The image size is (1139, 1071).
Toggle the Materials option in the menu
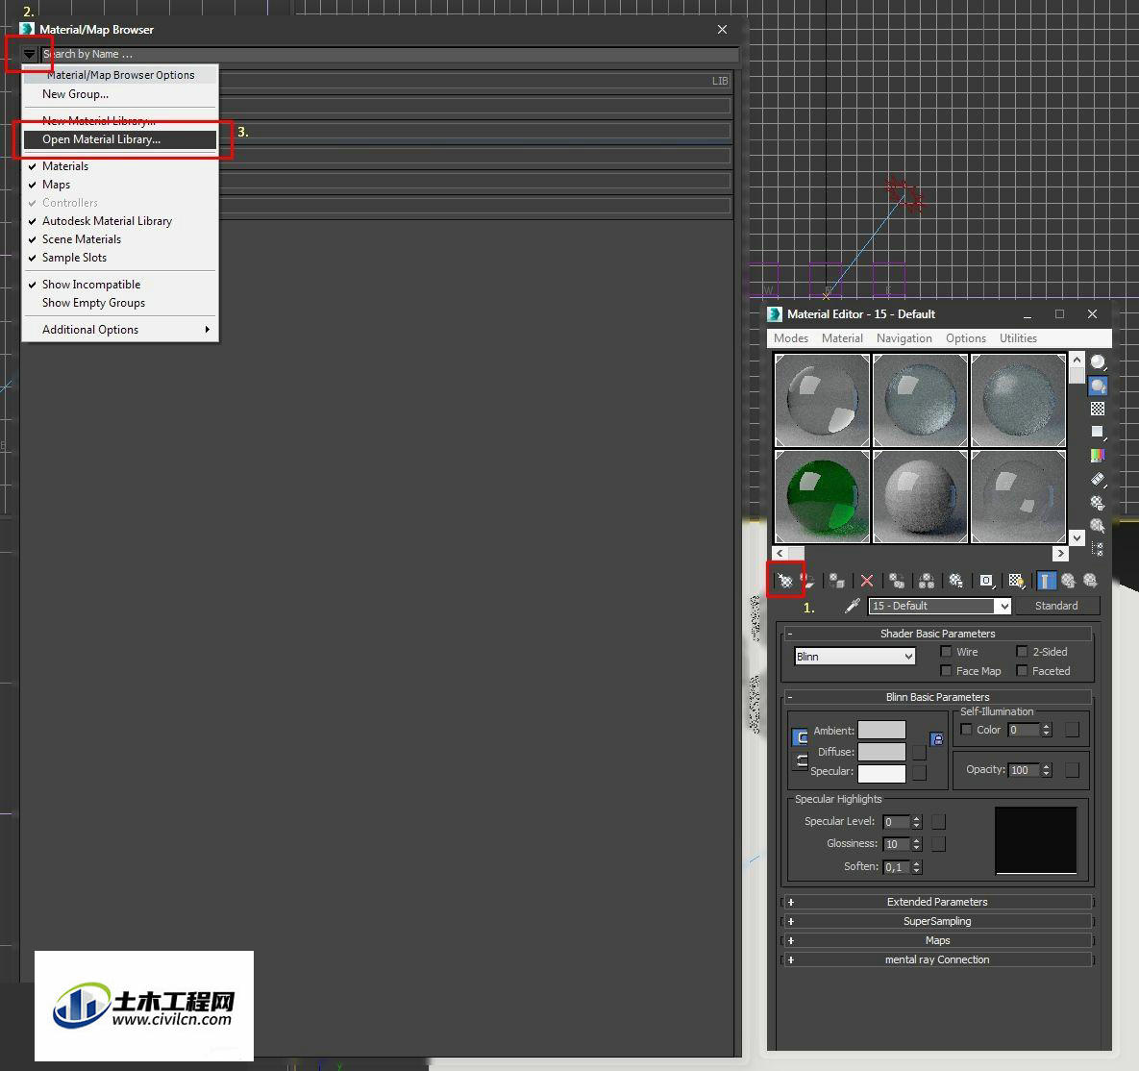[x=120, y=166]
